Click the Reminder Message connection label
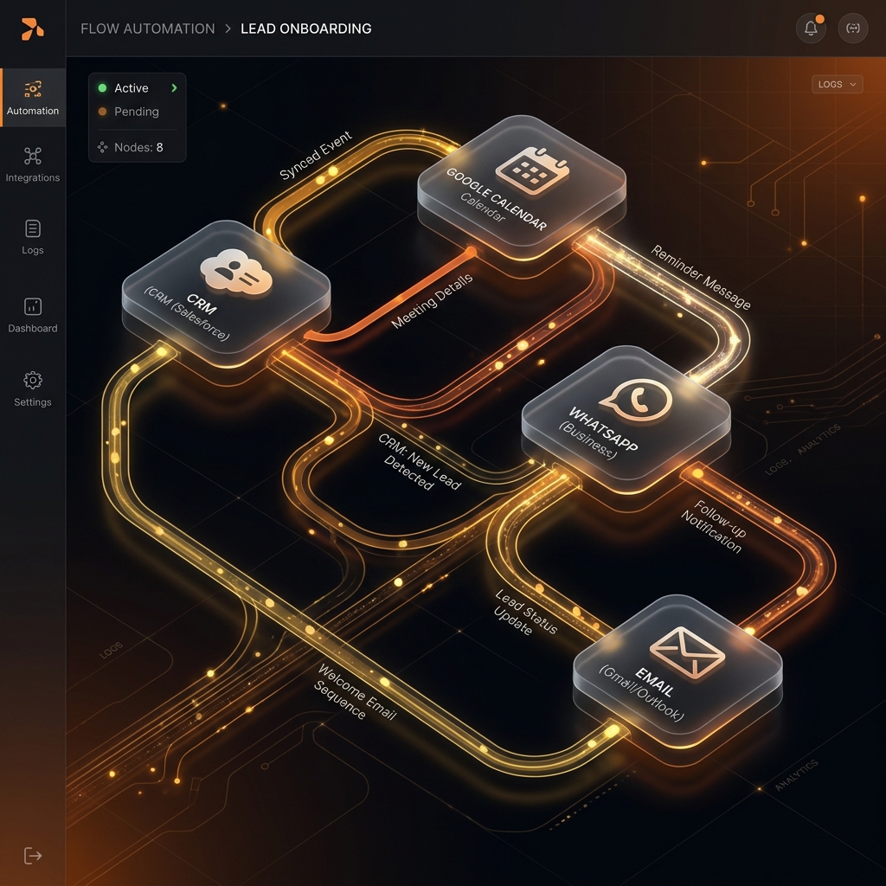The height and width of the screenshot is (886, 886). click(x=701, y=278)
